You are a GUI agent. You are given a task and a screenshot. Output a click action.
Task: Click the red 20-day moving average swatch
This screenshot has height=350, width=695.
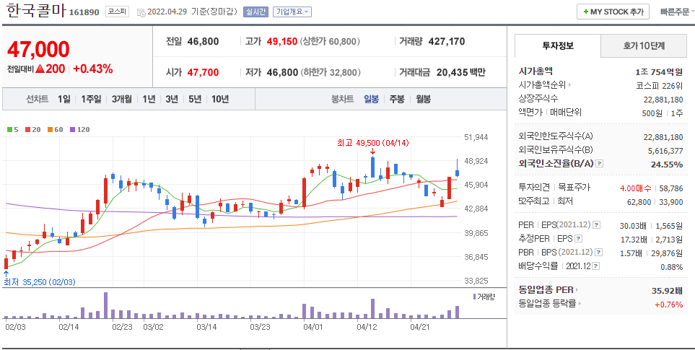pos(27,130)
